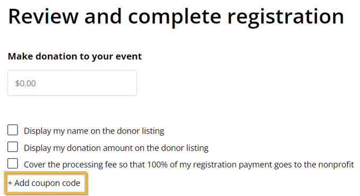Enable the Cover the processing fee checkbox

(13, 164)
